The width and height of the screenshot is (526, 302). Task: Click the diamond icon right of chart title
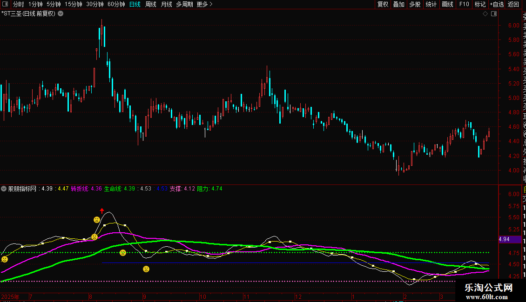pyautogui.click(x=485, y=14)
